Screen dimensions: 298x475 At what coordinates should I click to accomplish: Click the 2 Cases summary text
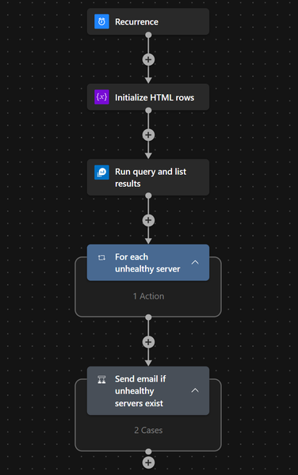148,430
